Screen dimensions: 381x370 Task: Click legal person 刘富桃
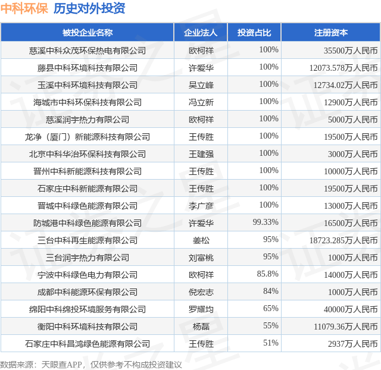(201, 258)
